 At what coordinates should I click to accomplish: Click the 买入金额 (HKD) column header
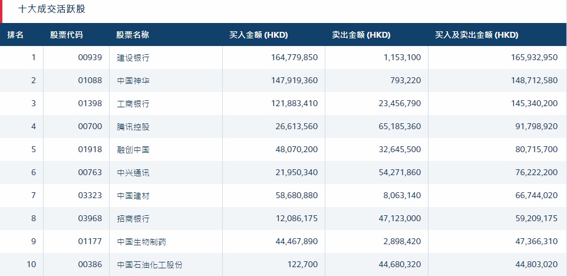click(x=259, y=35)
